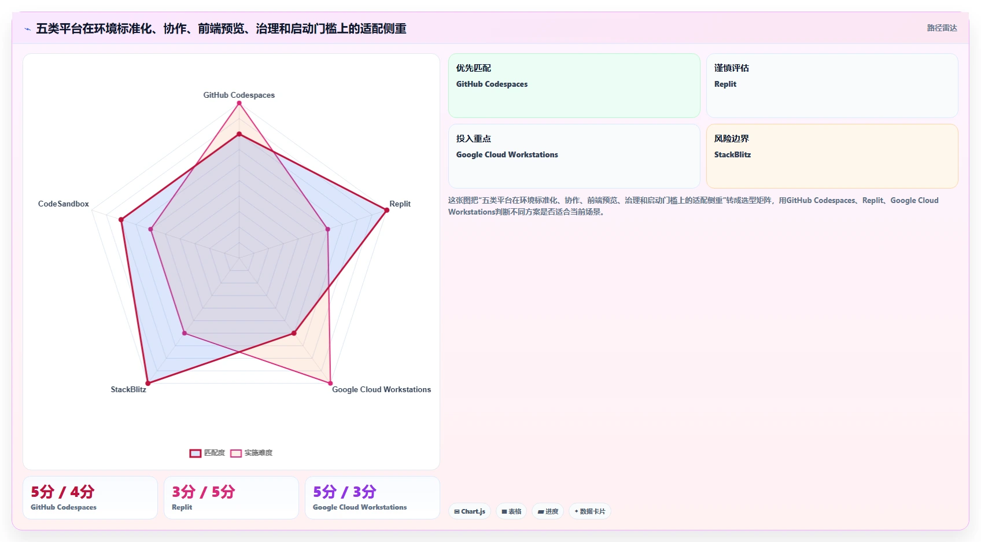
Task: Open the 投入重点 Google Cloud Workstations card
Action: (x=574, y=156)
